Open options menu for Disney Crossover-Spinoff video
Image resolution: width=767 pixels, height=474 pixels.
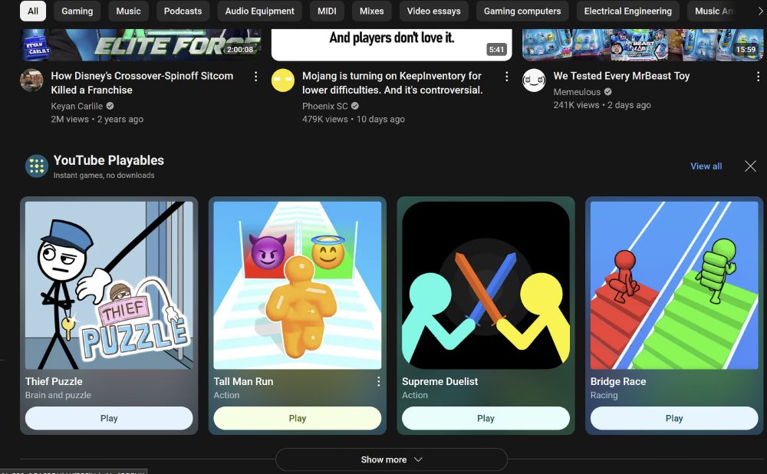click(255, 76)
